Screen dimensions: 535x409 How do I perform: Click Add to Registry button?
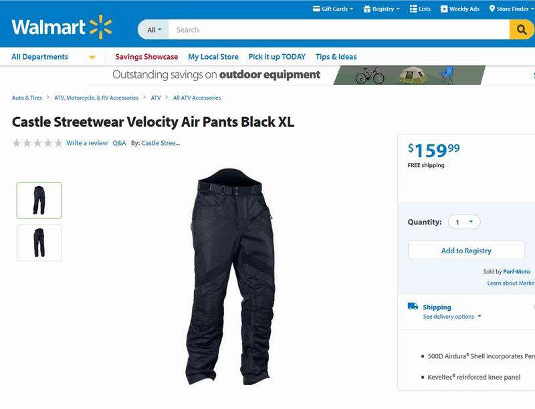[466, 250]
